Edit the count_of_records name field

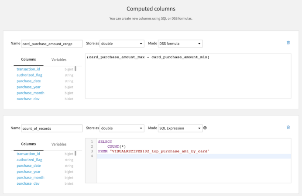click(51, 128)
